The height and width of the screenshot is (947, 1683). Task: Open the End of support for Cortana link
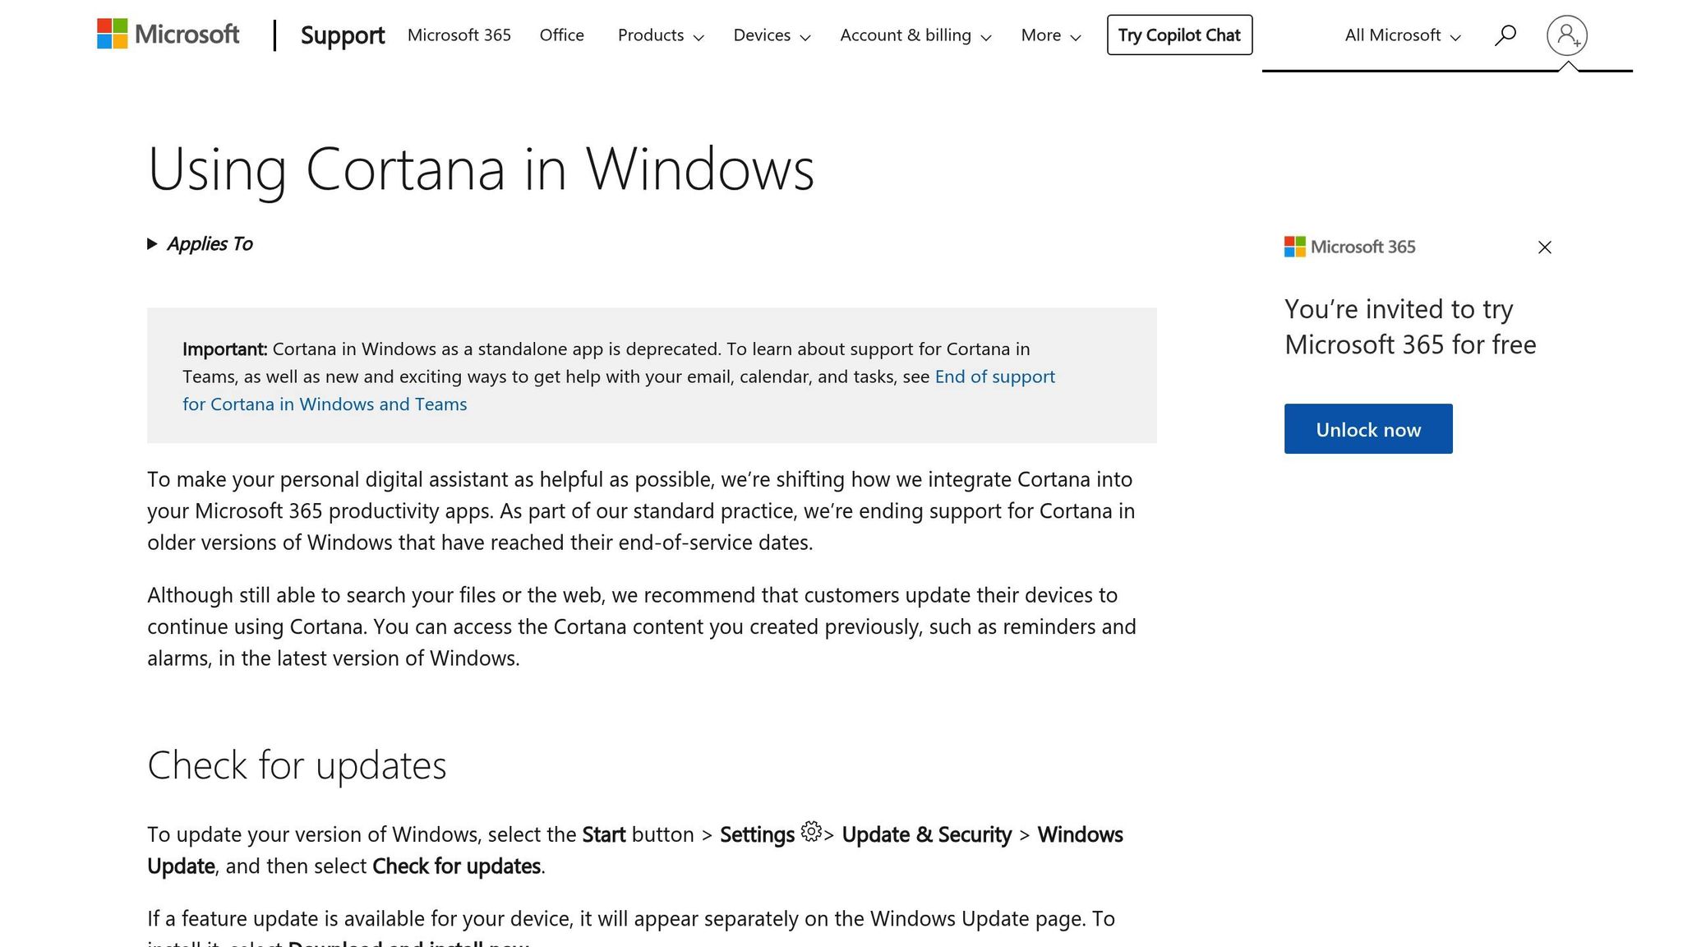pyautogui.click(x=994, y=376)
